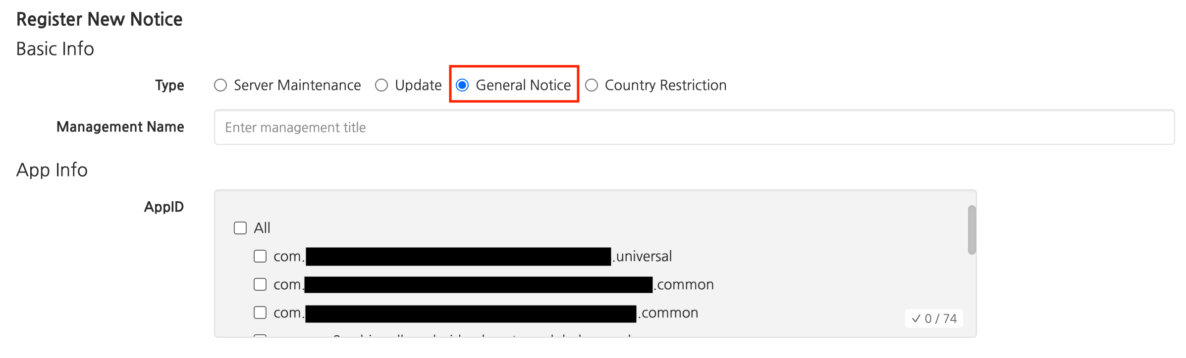Screen dimensions: 1186x358
Task: Click the Basic Info section heading
Action: pos(55,49)
